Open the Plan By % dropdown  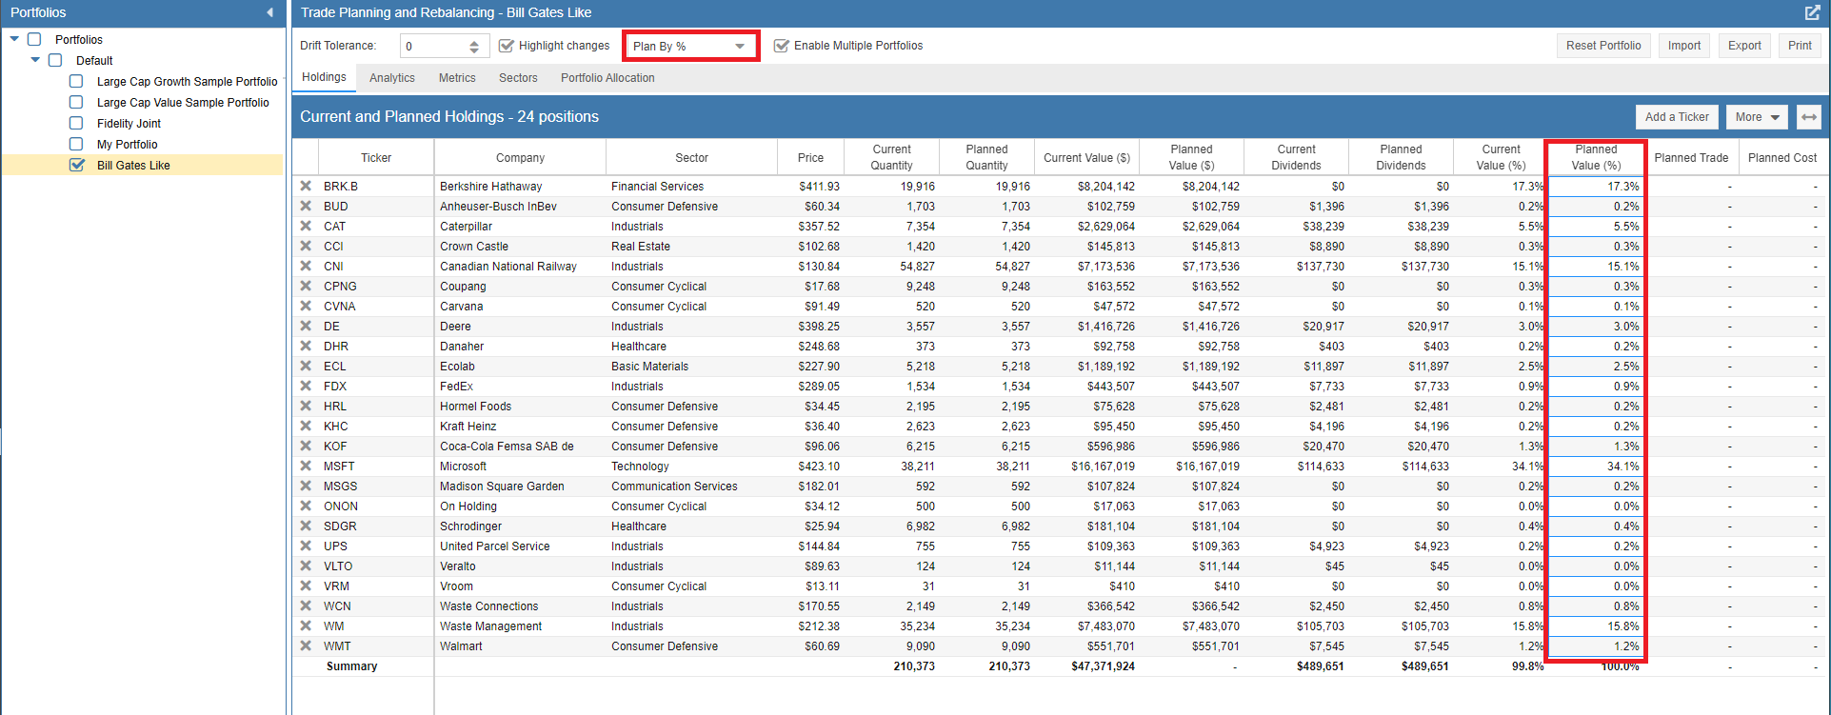click(690, 46)
